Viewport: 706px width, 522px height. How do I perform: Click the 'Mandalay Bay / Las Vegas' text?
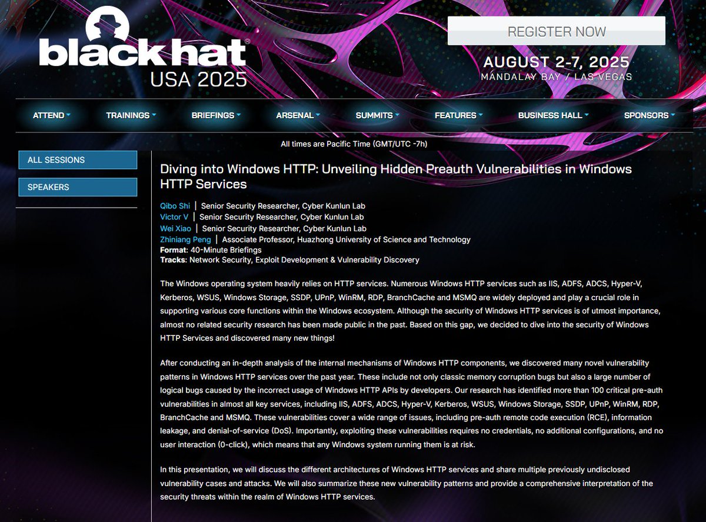(557, 77)
